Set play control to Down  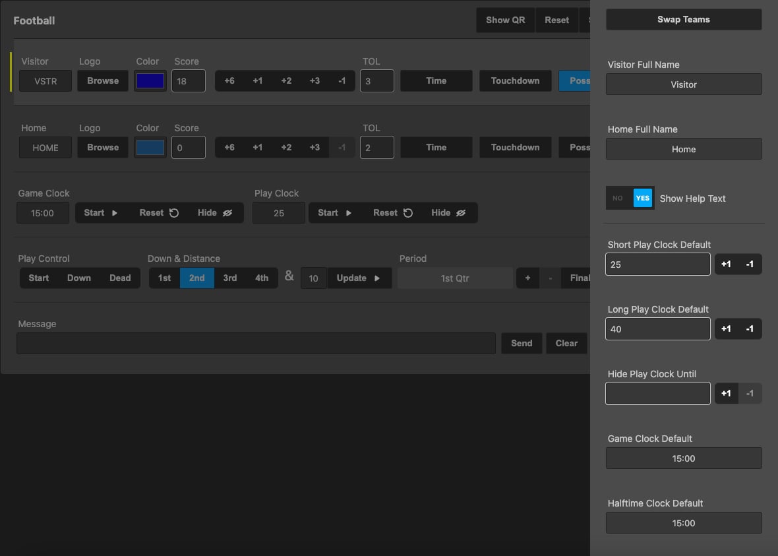pyautogui.click(x=79, y=278)
